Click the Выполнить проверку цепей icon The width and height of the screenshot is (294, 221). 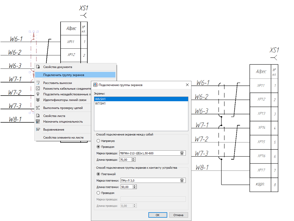pyautogui.click(x=38, y=108)
